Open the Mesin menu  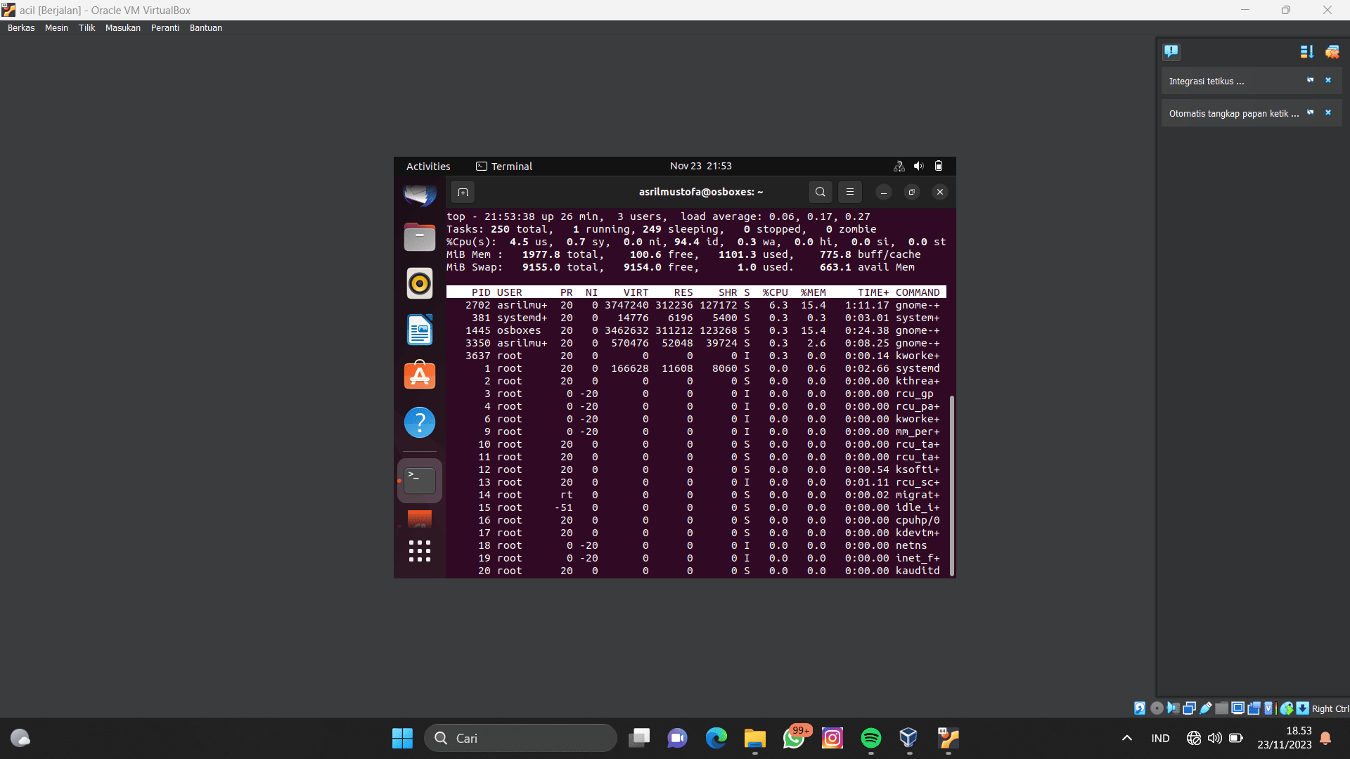pos(56,28)
